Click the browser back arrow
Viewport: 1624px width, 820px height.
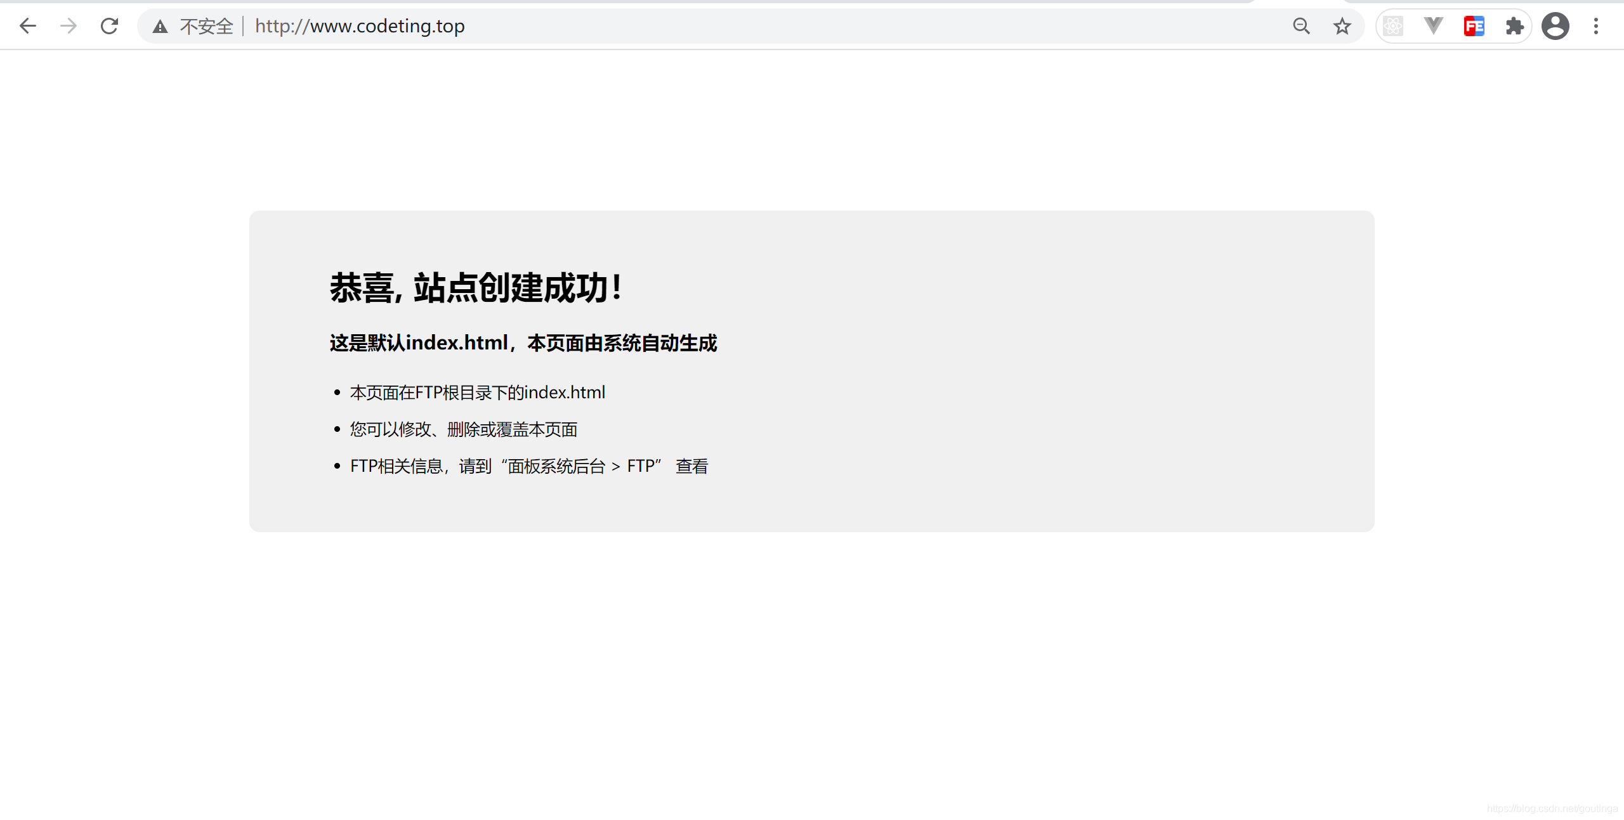28,26
